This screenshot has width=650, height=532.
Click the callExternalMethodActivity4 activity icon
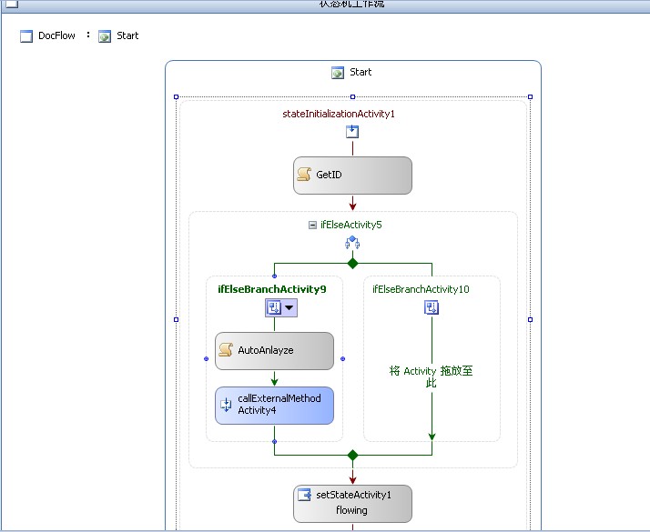(226, 405)
